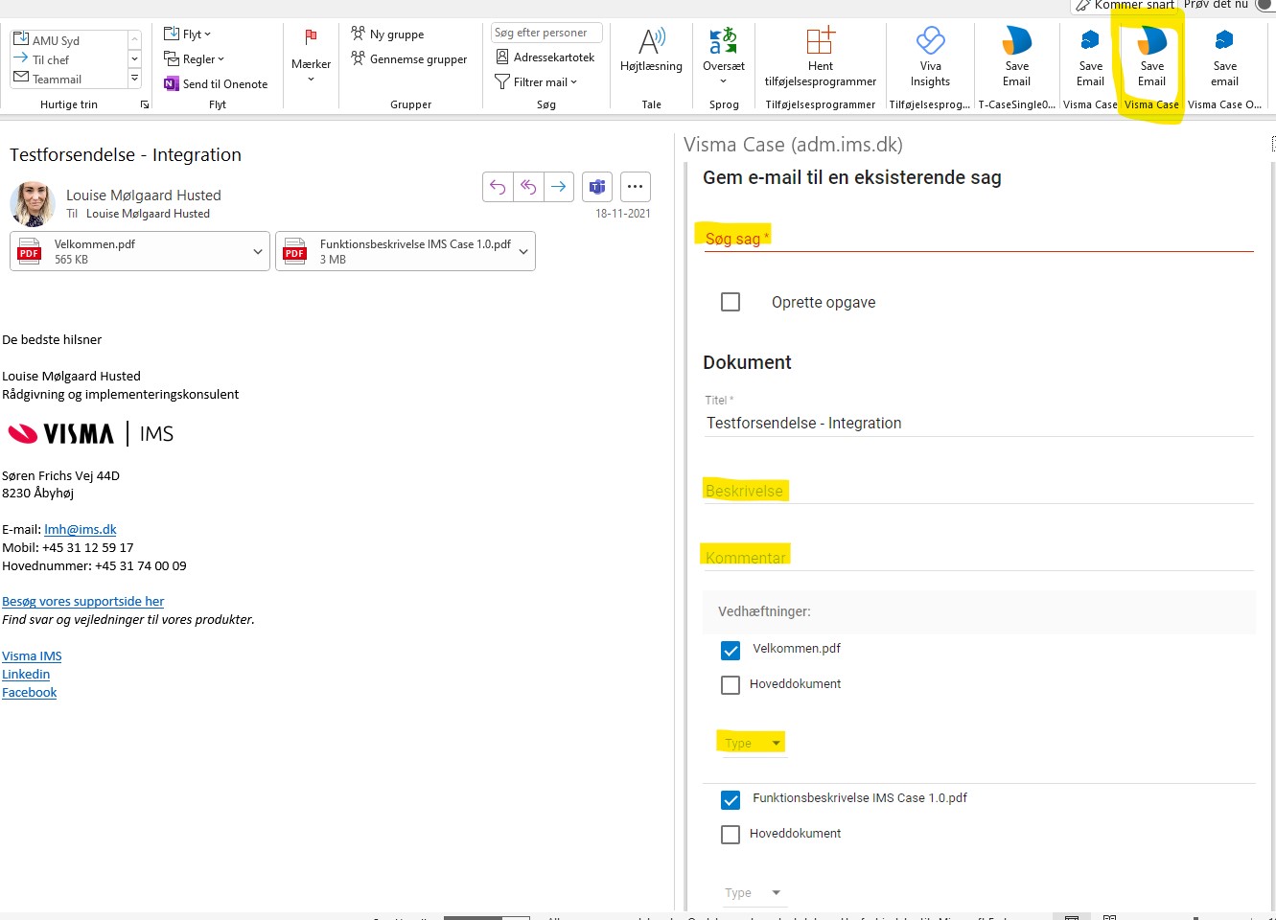The height and width of the screenshot is (920, 1276).
Task: Click the Beskrivelse field
Action: [979, 491]
